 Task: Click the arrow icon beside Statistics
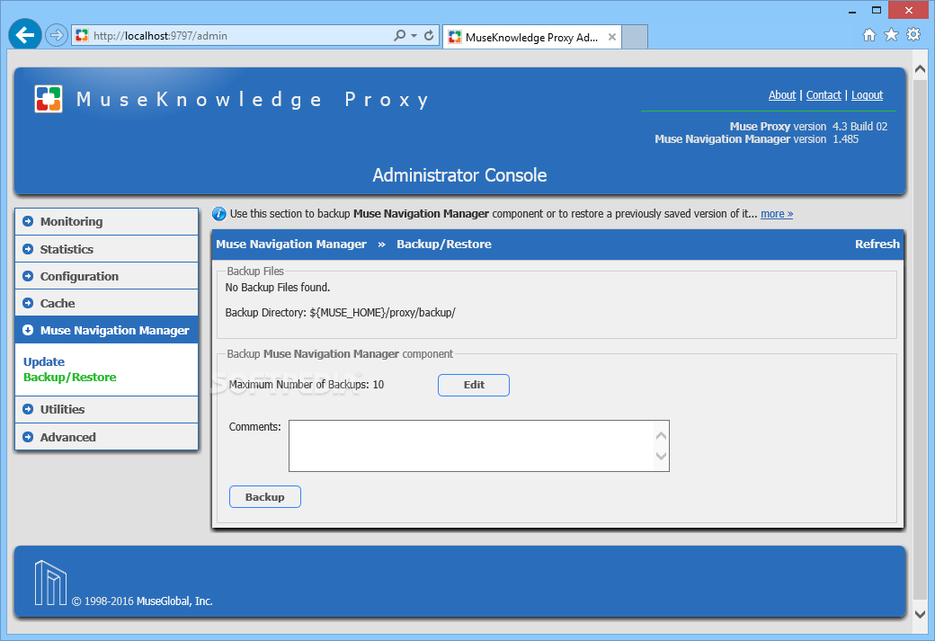click(x=28, y=249)
